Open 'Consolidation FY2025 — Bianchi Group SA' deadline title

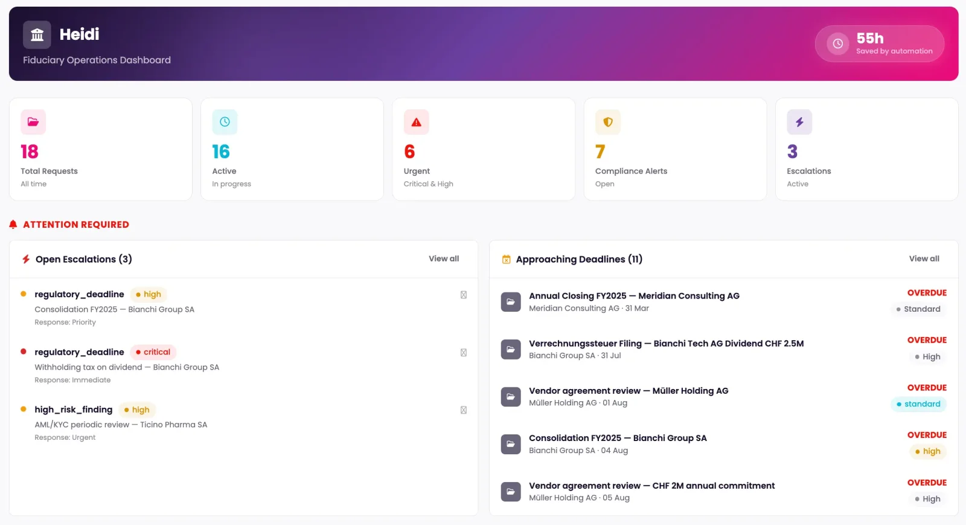(618, 438)
